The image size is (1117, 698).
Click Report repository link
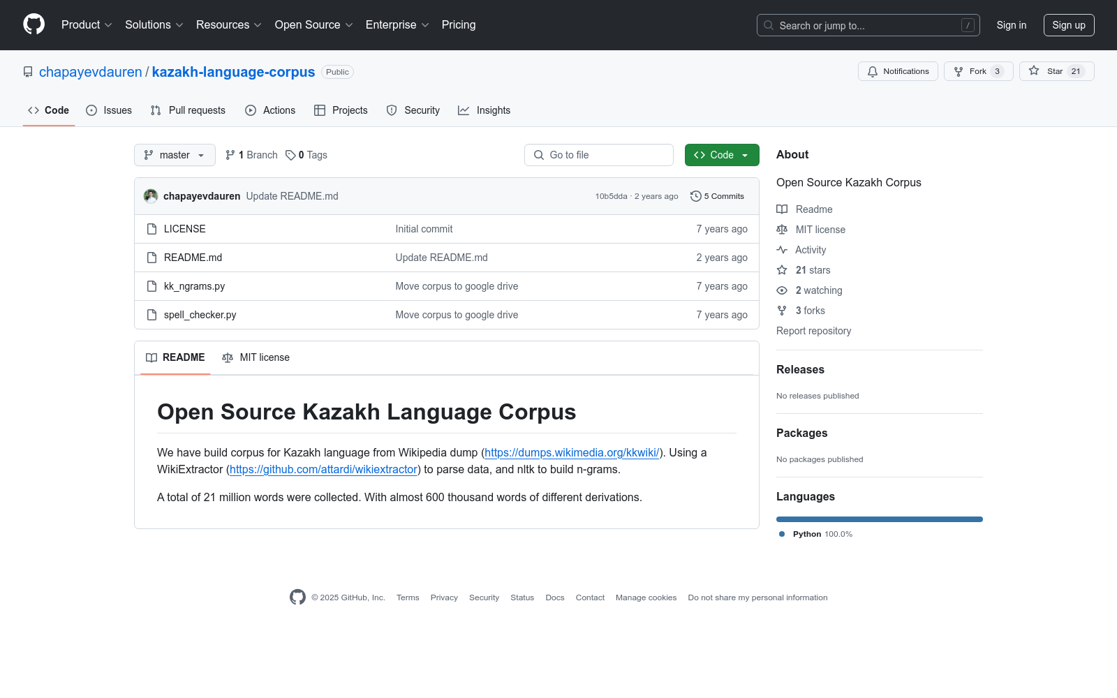click(814, 331)
